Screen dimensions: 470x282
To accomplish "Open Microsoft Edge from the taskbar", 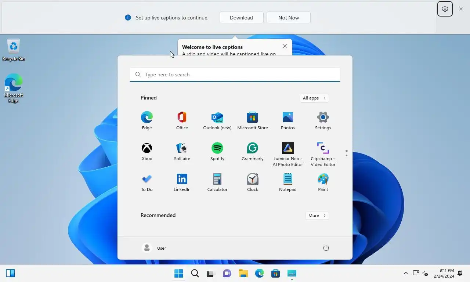I will (259, 273).
